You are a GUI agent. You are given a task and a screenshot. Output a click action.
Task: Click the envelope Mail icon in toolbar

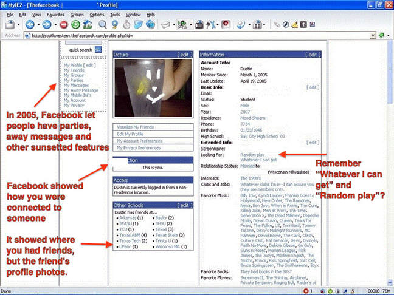coord(164,24)
